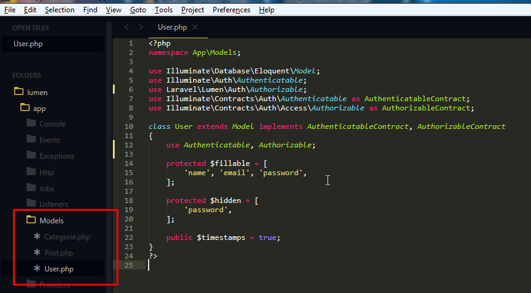Click the Jobs folder icon

point(31,188)
